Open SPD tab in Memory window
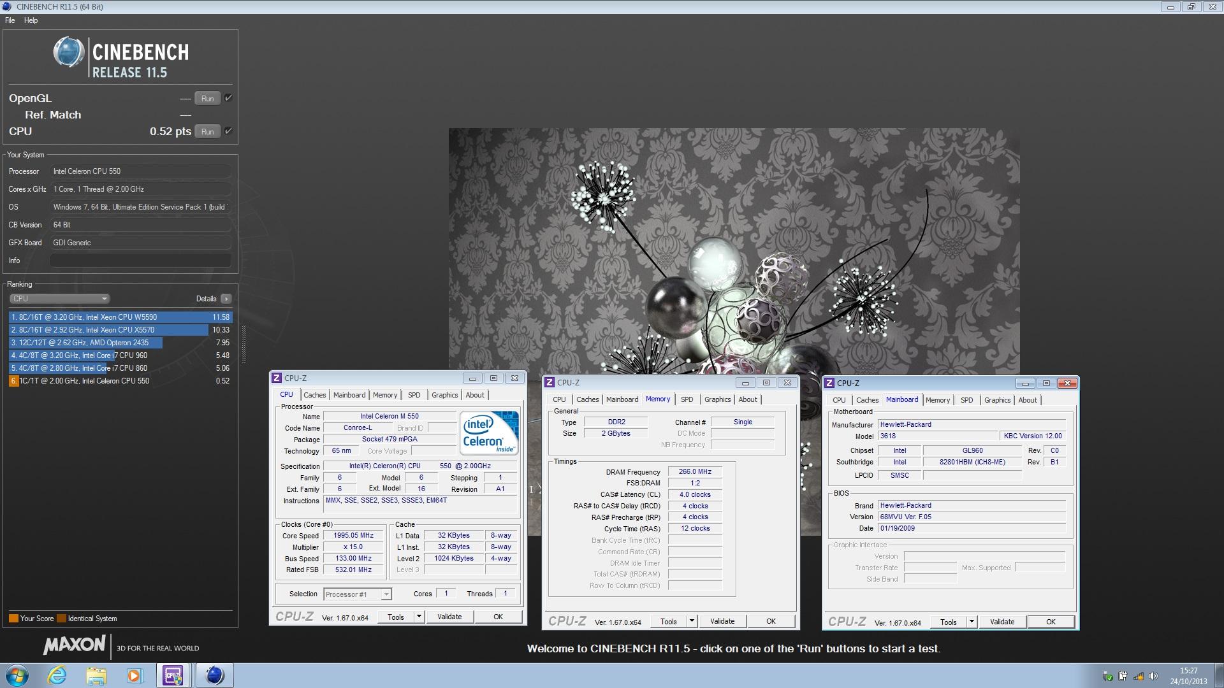1224x688 pixels. tap(687, 399)
